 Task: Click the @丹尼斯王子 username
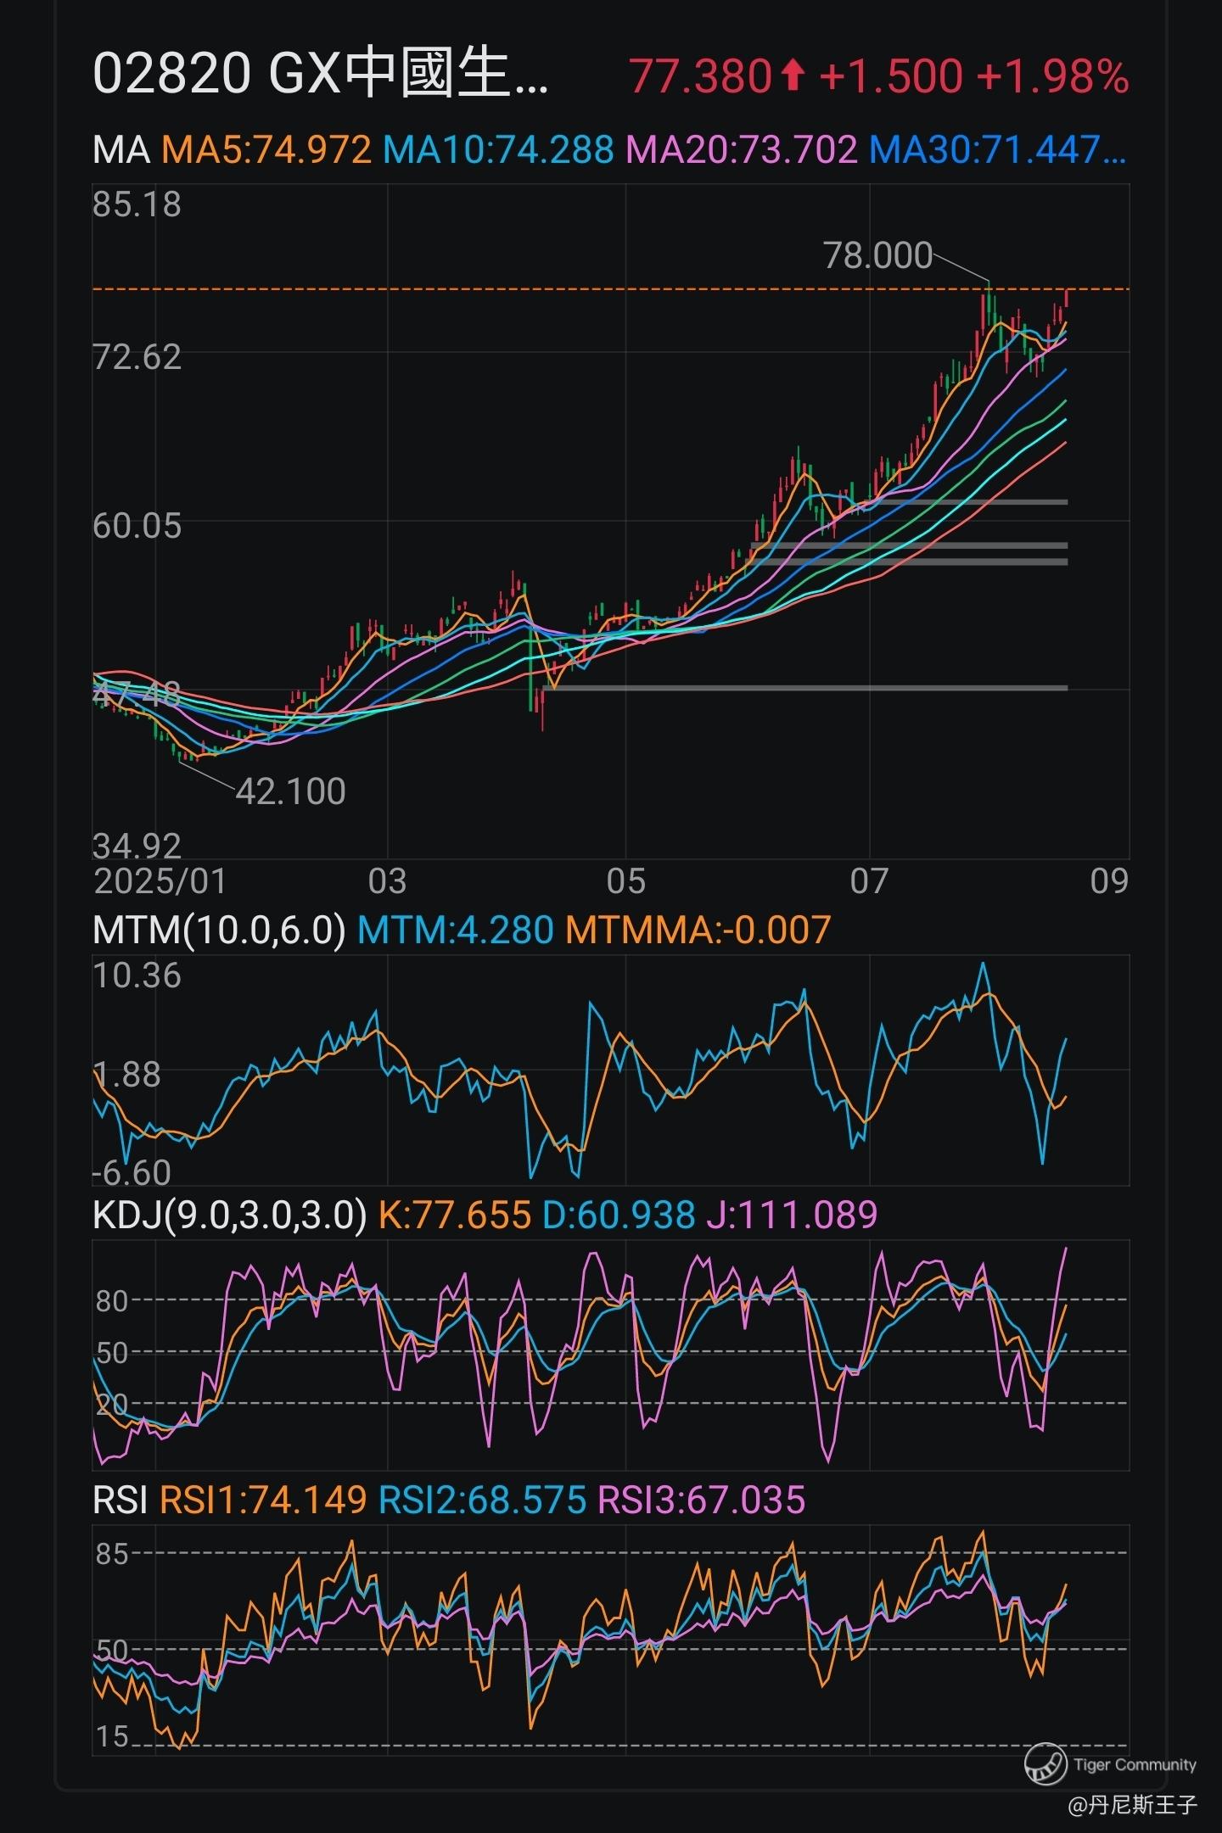(x=1132, y=1804)
